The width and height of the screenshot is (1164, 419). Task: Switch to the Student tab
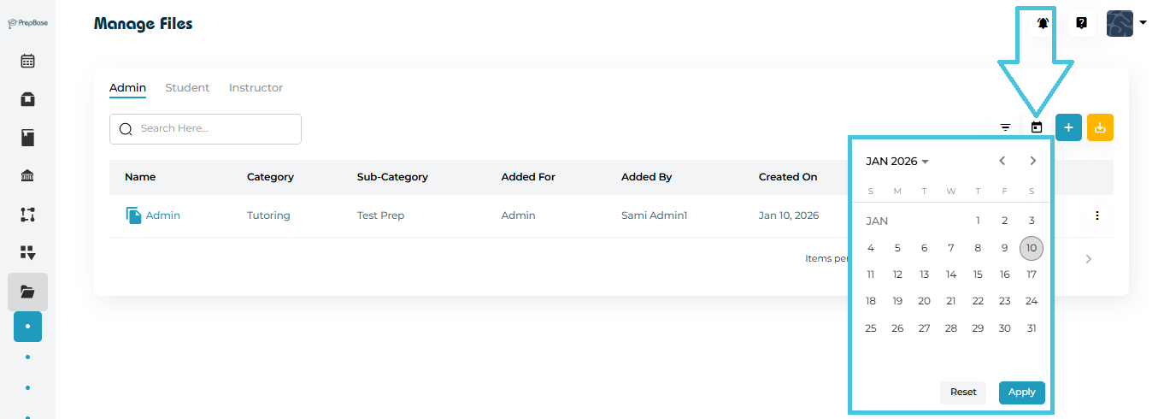tap(187, 88)
